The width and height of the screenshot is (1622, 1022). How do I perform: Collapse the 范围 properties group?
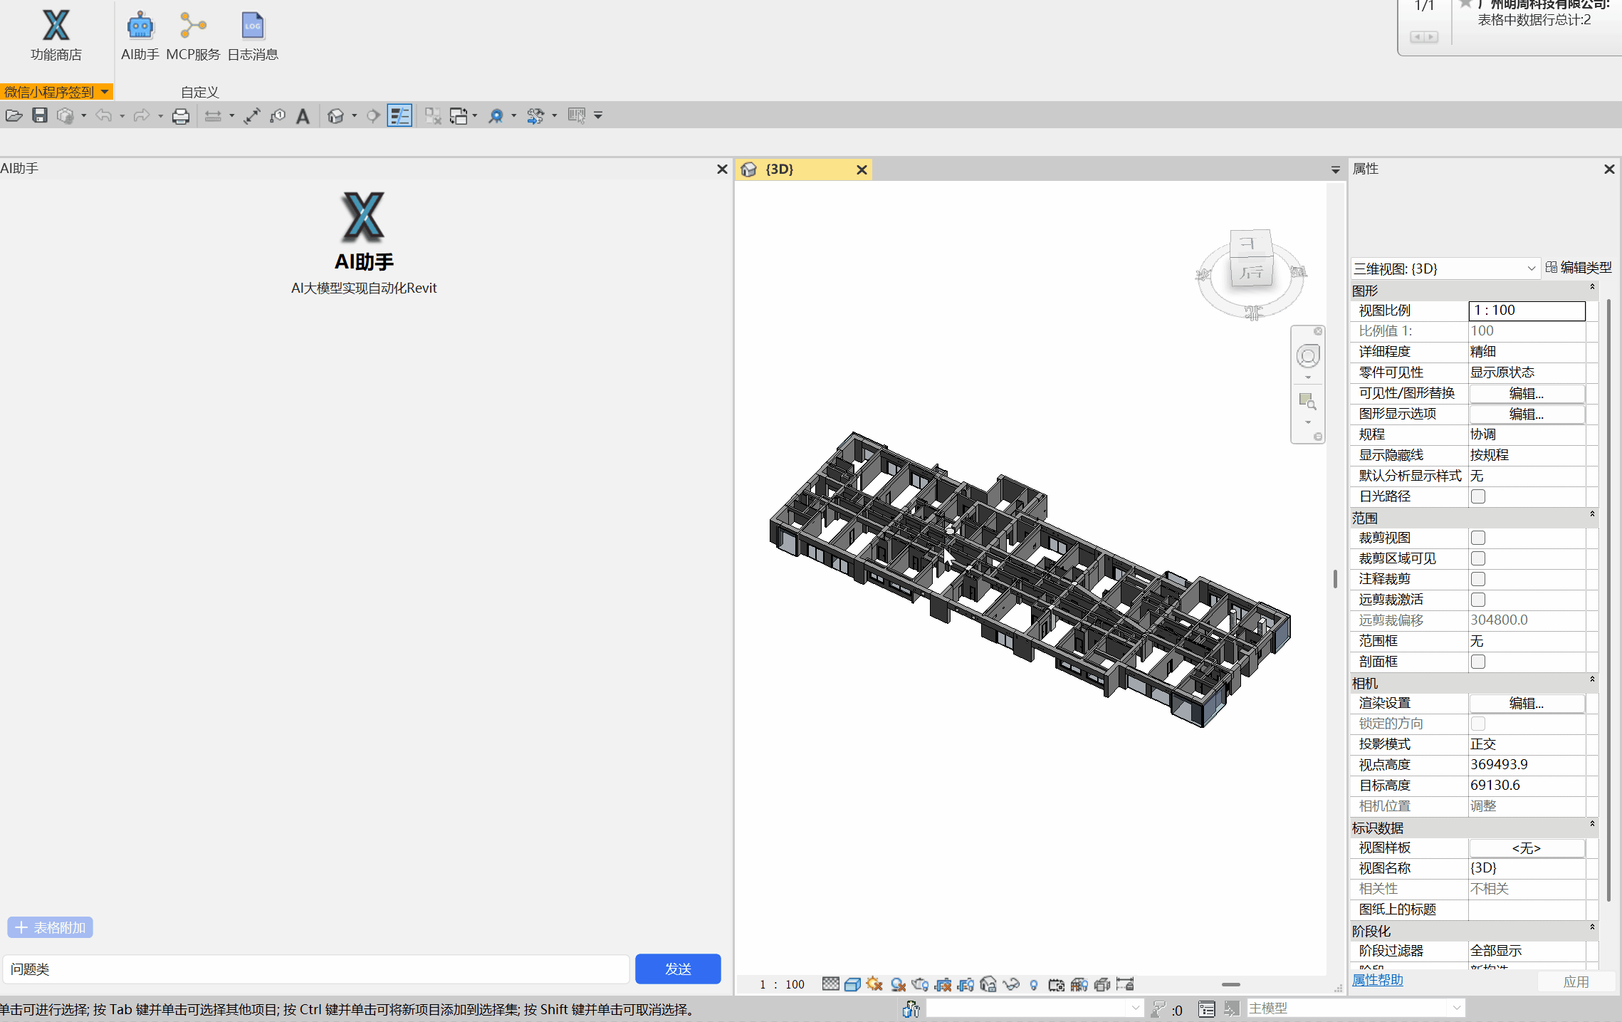[x=1592, y=514]
